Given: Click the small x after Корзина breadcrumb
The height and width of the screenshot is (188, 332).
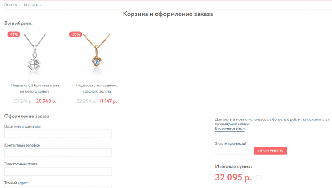Looking at the screenshot, I should coord(41,5).
